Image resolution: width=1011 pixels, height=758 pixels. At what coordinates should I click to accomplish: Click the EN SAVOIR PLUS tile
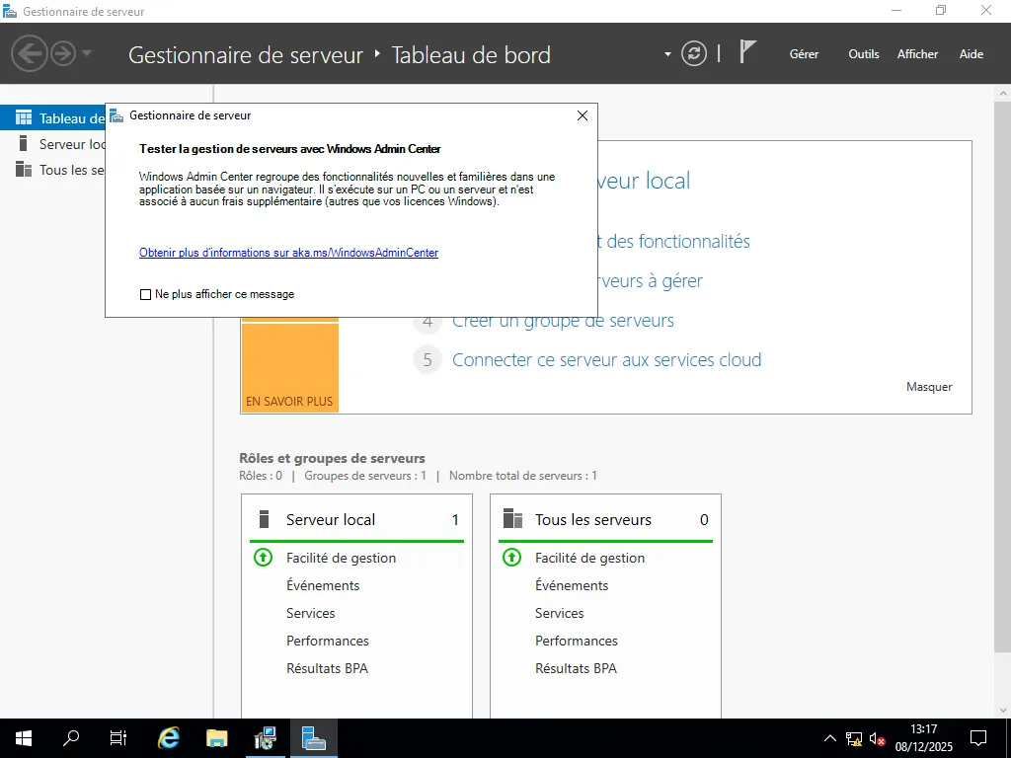point(289,367)
